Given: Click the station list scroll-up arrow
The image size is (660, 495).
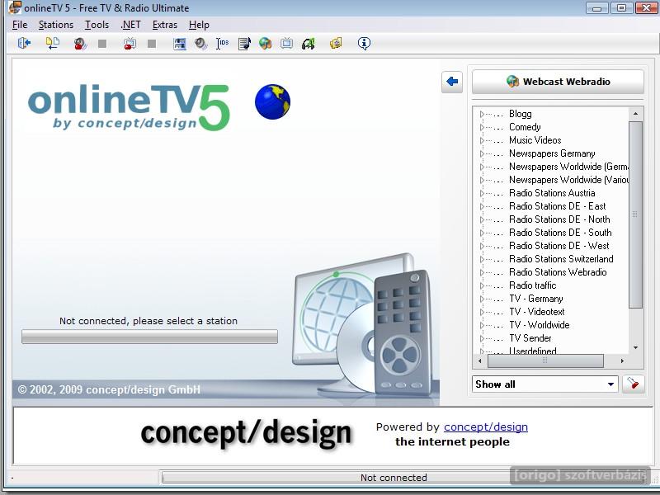Looking at the screenshot, I should (x=635, y=114).
